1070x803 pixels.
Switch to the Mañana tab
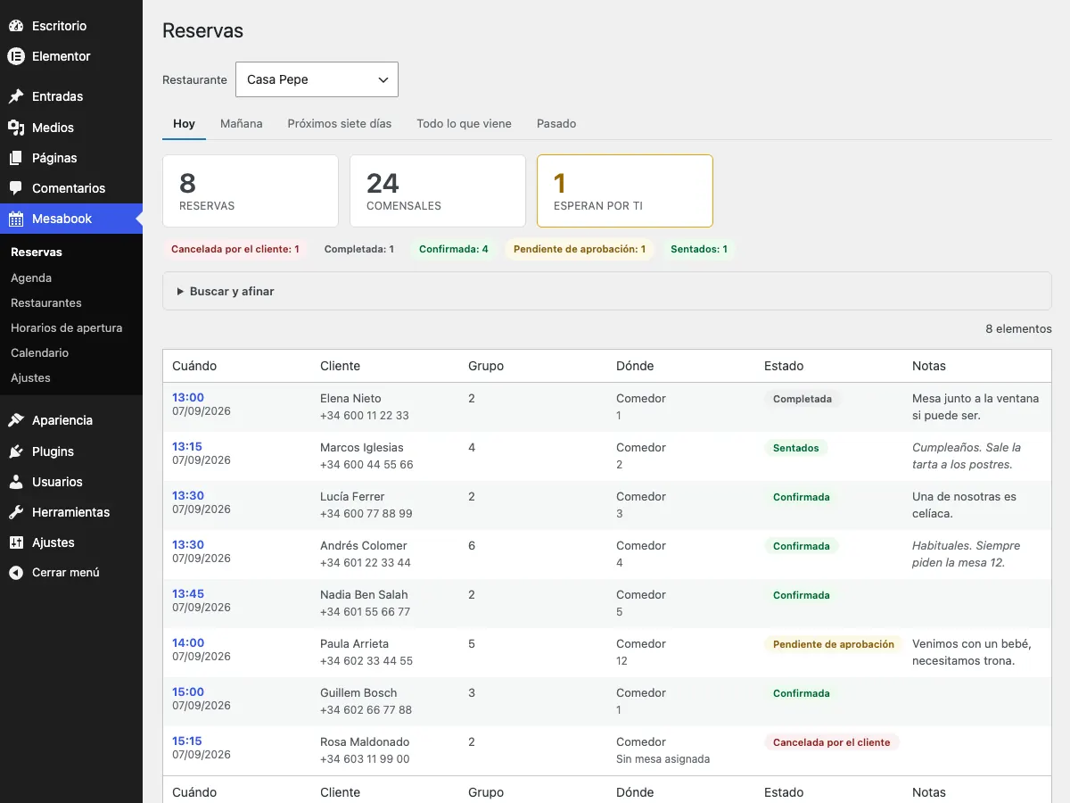(242, 124)
